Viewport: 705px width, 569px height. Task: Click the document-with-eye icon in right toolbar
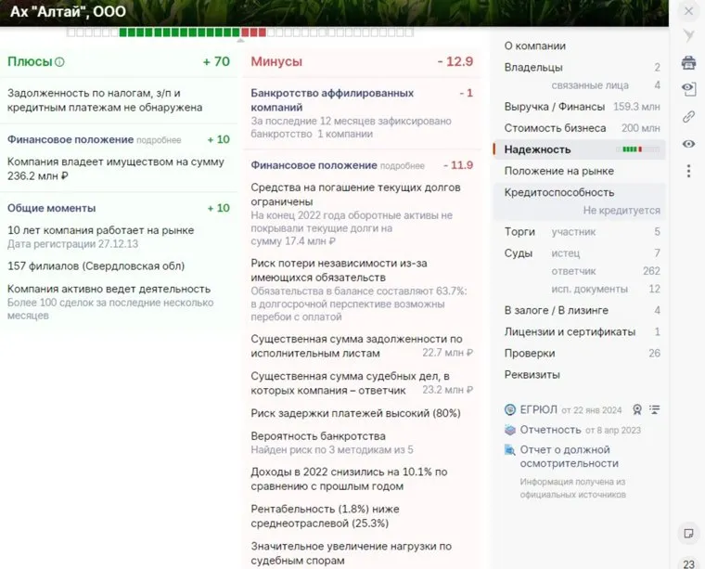688,89
